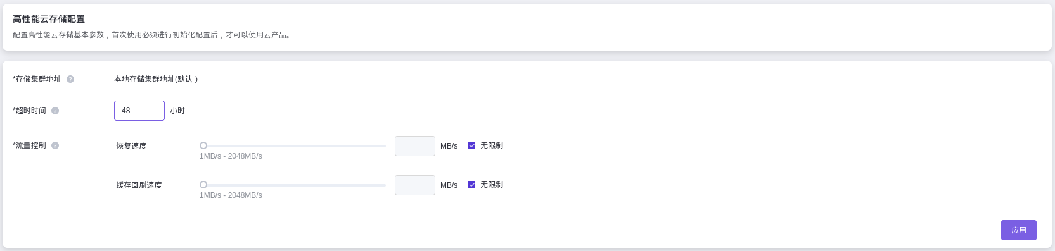1055x251 pixels.
Task: Click the 缓存回刷速度 label
Action: [139, 185]
